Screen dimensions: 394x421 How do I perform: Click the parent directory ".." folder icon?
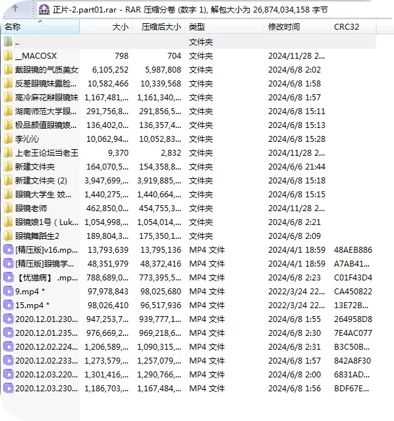pyautogui.click(x=9, y=42)
